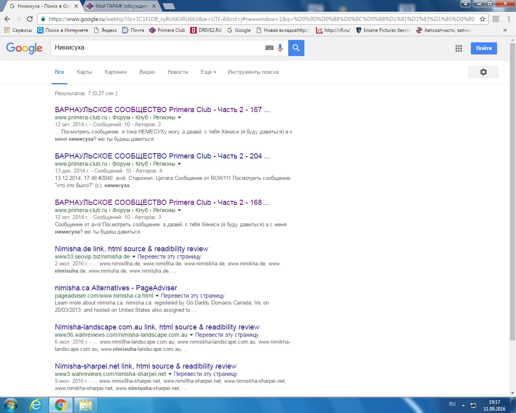Expand arrow next to www36.wahreviews.com URL
Screen dimensions: 516x413
point(191,335)
